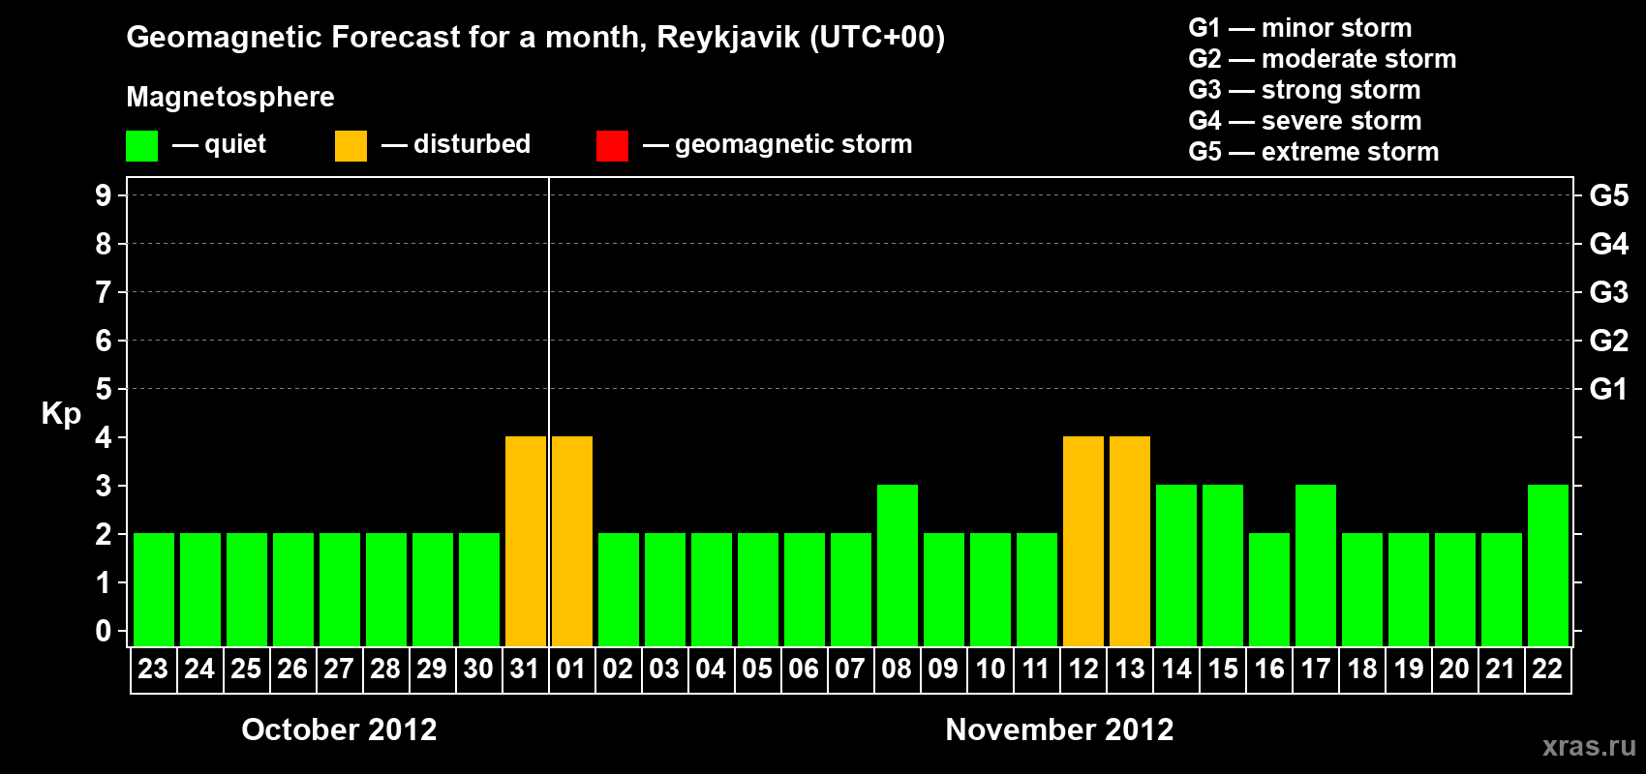Click the G3 right-axis label
1646x774 pixels.
coord(1609,292)
